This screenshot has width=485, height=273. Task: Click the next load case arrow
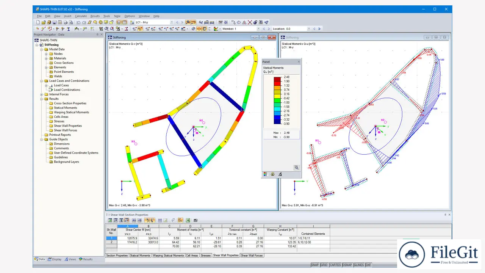point(182,22)
